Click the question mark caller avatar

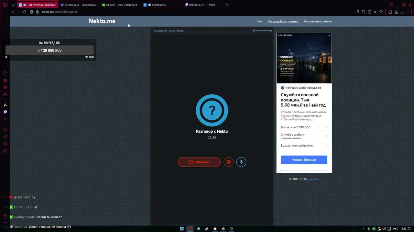(212, 111)
